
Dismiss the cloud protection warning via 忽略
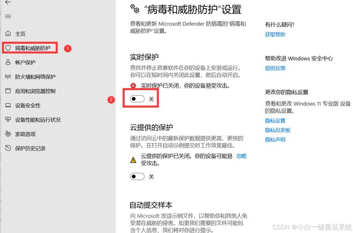coord(241,156)
